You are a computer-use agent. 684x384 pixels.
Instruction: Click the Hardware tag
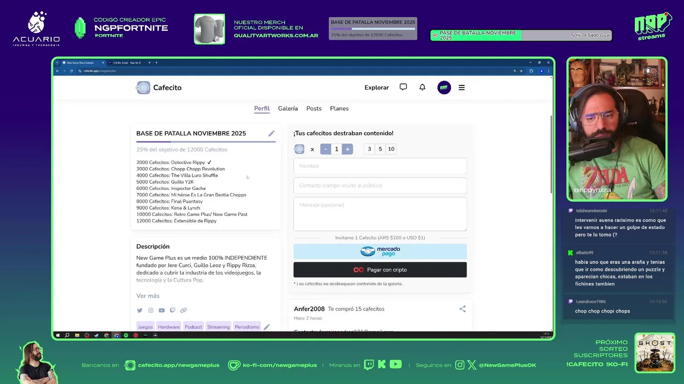(169, 327)
